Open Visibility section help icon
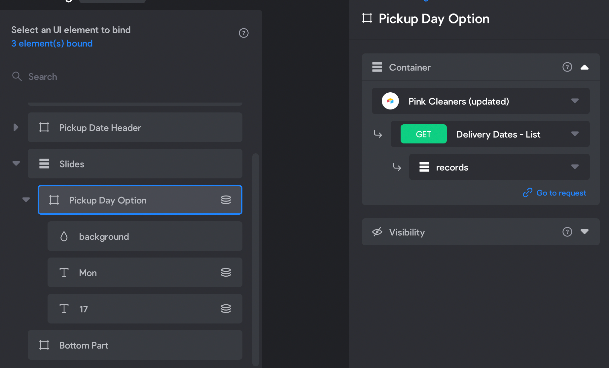Image resolution: width=609 pixels, height=368 pixels. point(567,232)
